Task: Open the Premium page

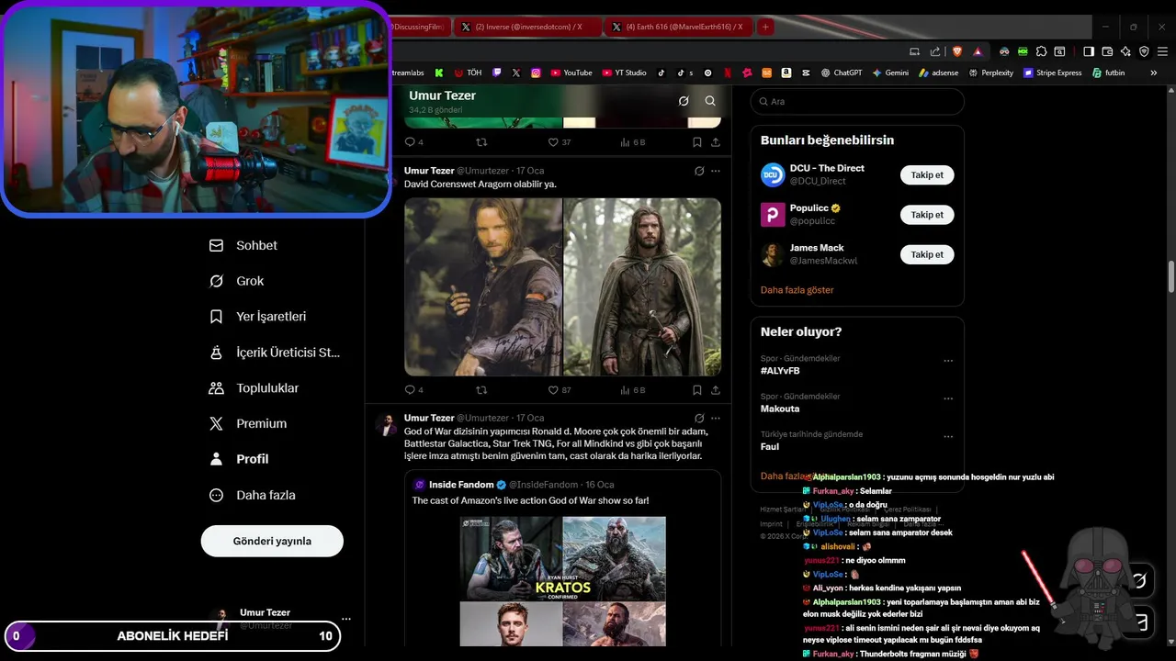Action: point(248,423)
